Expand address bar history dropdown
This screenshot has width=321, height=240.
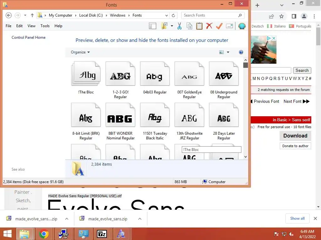(x=166, y=15)
